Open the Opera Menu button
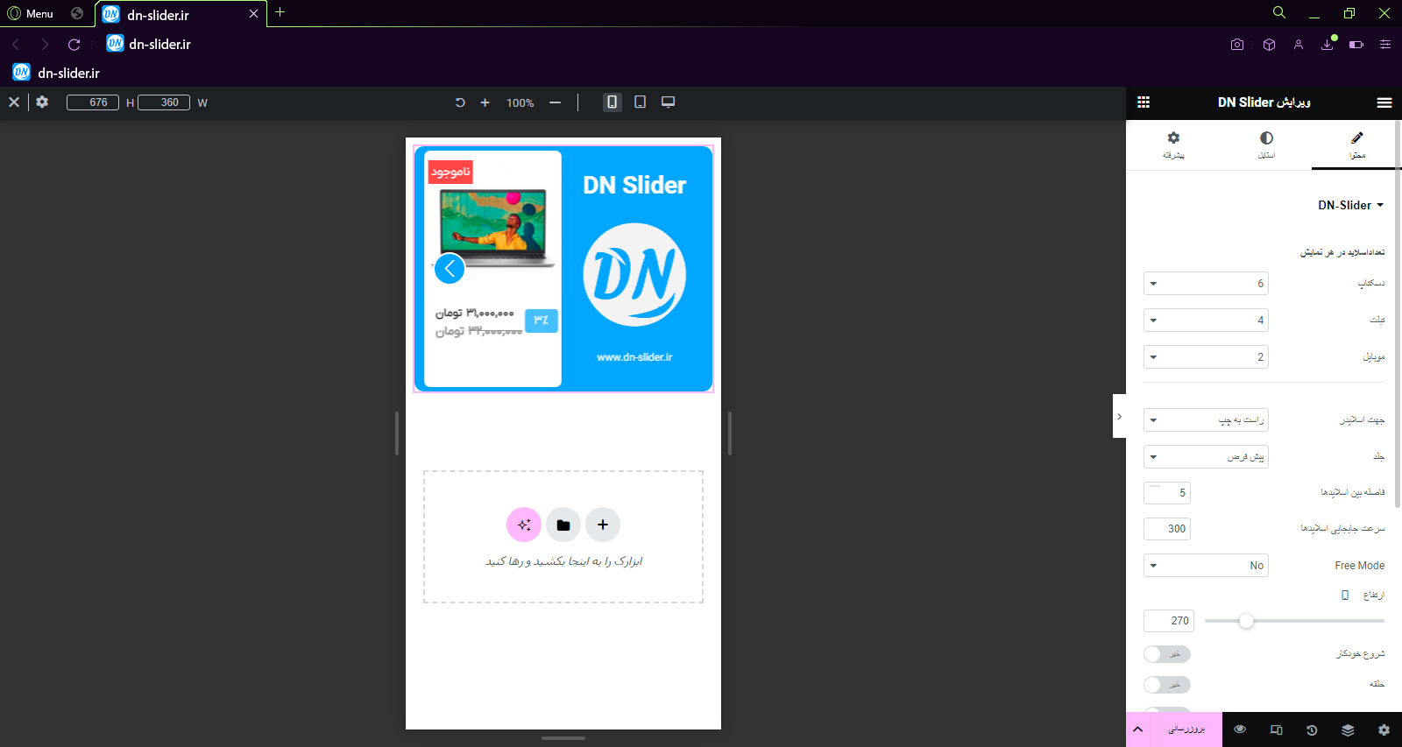Image resolution: width=1402 pixels, height=747 pixels. (31, 13)
